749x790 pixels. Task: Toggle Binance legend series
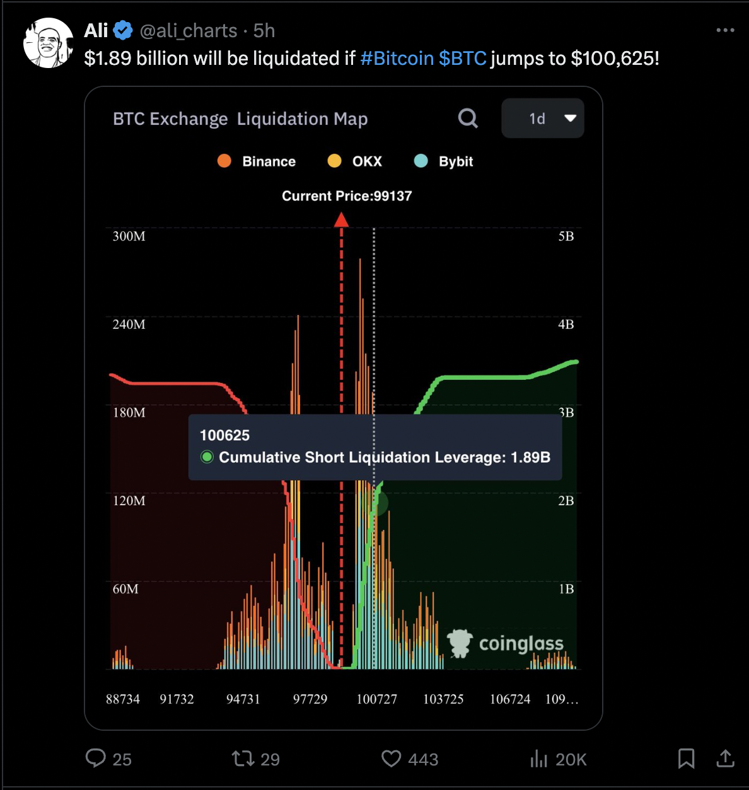pos(257,161)
